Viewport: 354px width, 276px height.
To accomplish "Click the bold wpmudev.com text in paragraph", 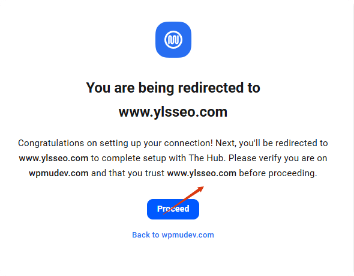I will (59, 173).
